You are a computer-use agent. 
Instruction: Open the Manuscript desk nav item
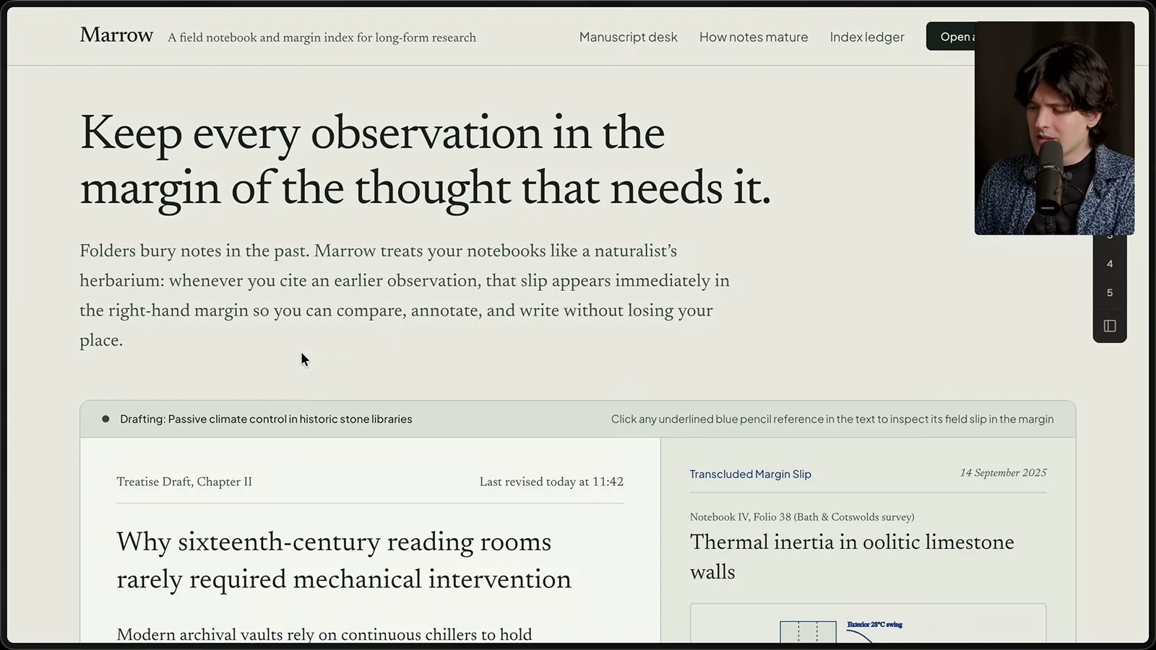[628, 37]
